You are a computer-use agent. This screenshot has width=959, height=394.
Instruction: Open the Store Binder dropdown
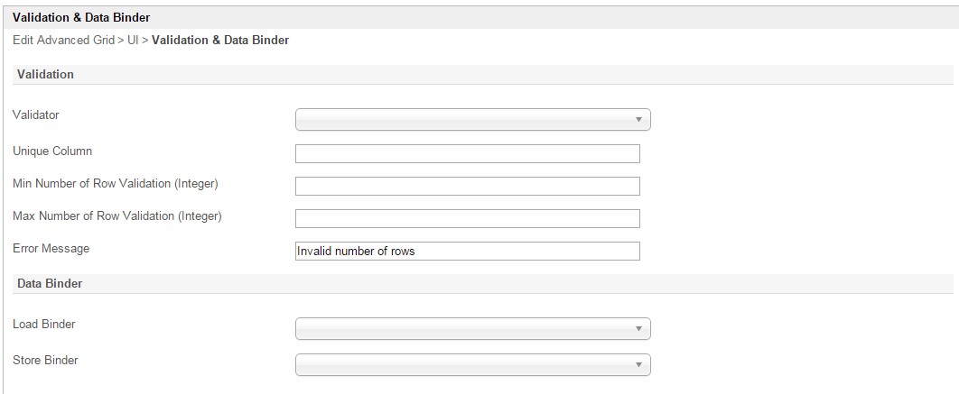click(472, 364)
